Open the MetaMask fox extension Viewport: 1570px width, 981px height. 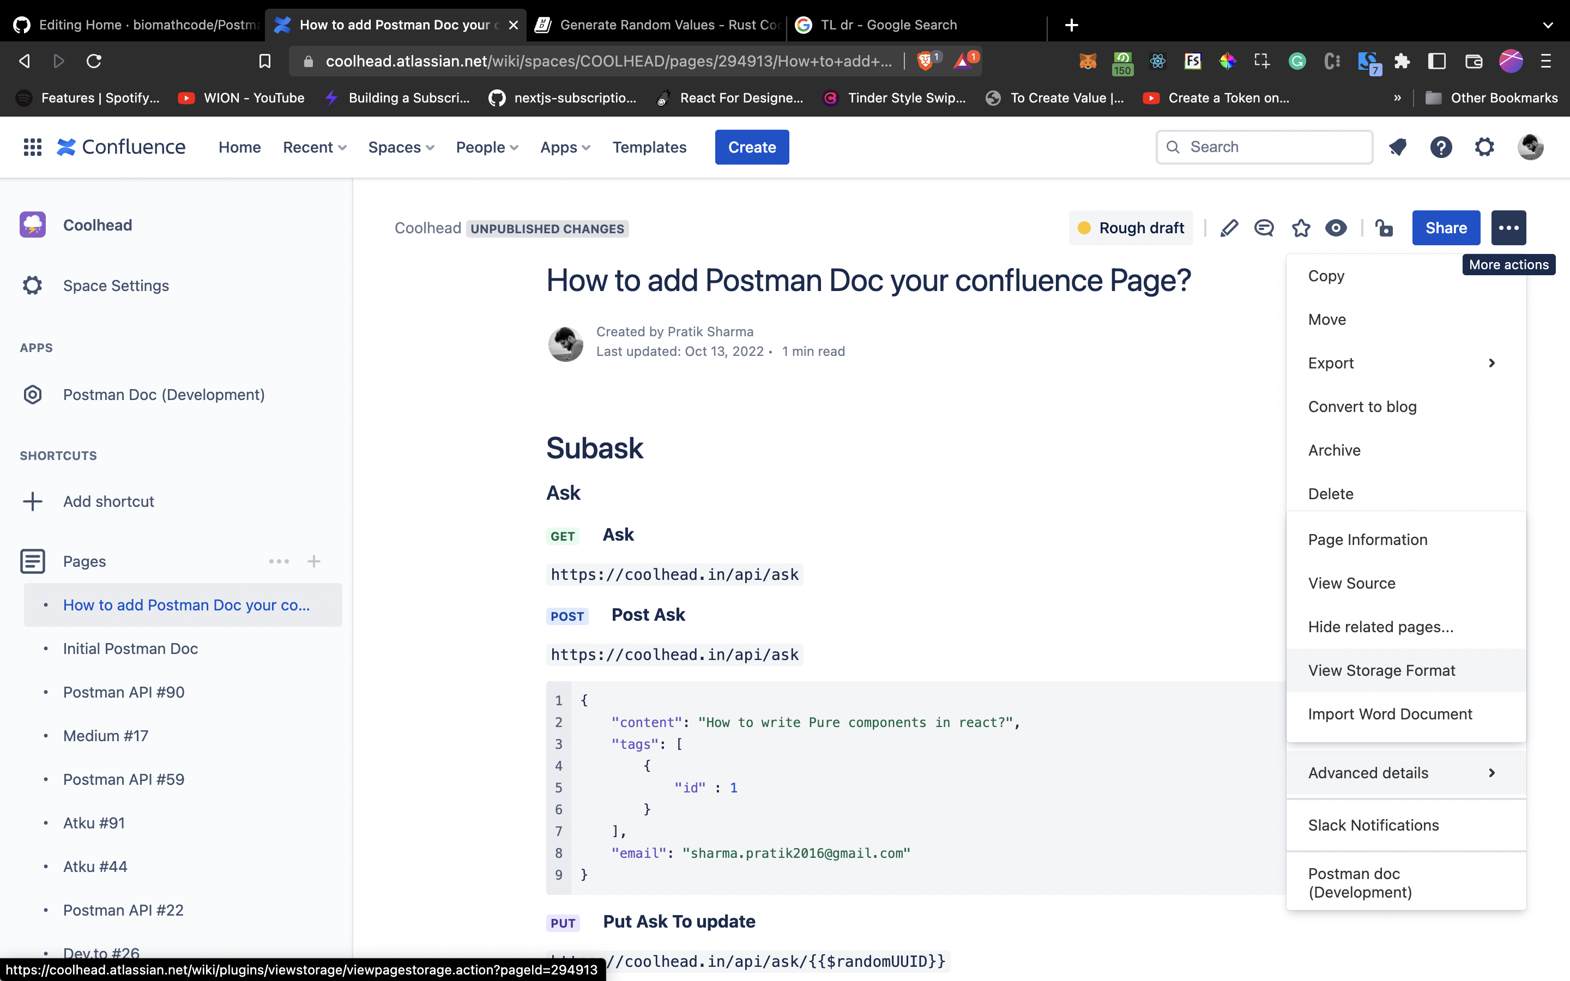tap(1088, 61)
